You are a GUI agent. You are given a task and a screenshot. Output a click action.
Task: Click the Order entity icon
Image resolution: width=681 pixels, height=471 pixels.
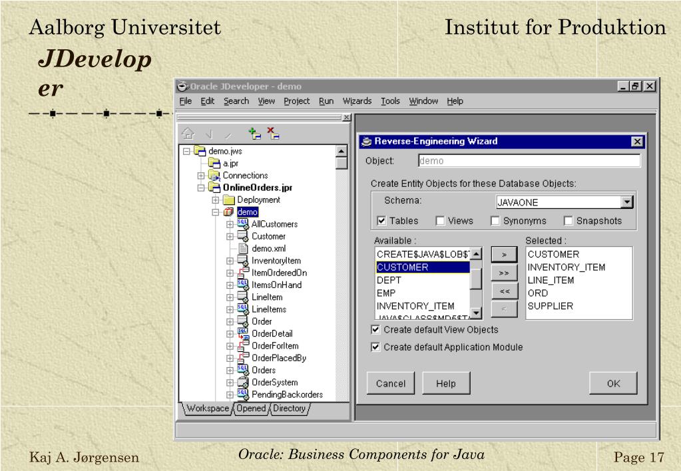pyautogui.click(x=243, y=321)
